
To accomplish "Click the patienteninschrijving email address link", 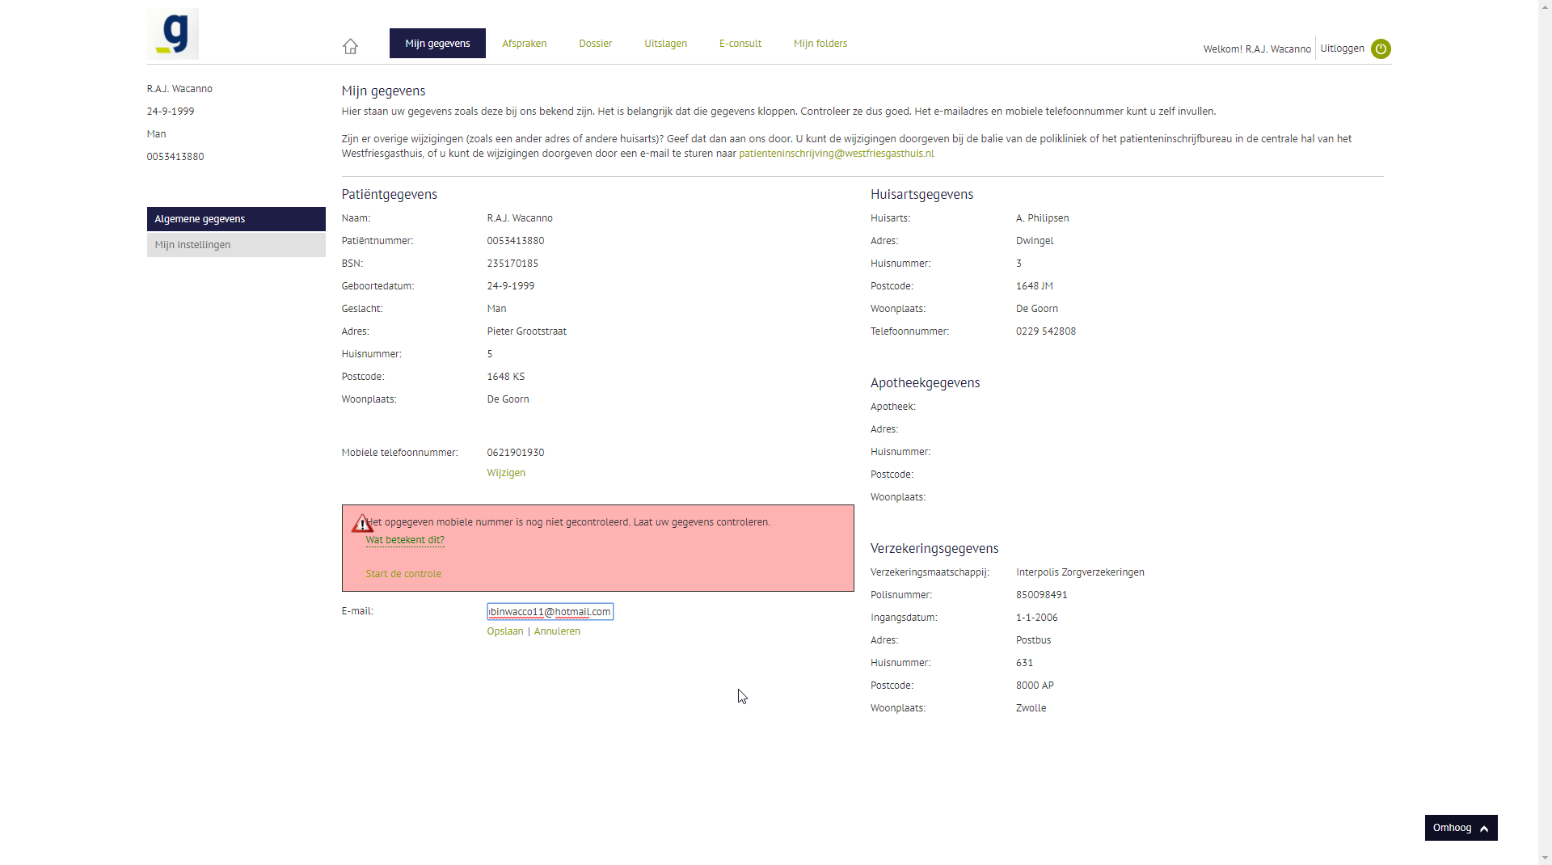I will click(836, 154).
